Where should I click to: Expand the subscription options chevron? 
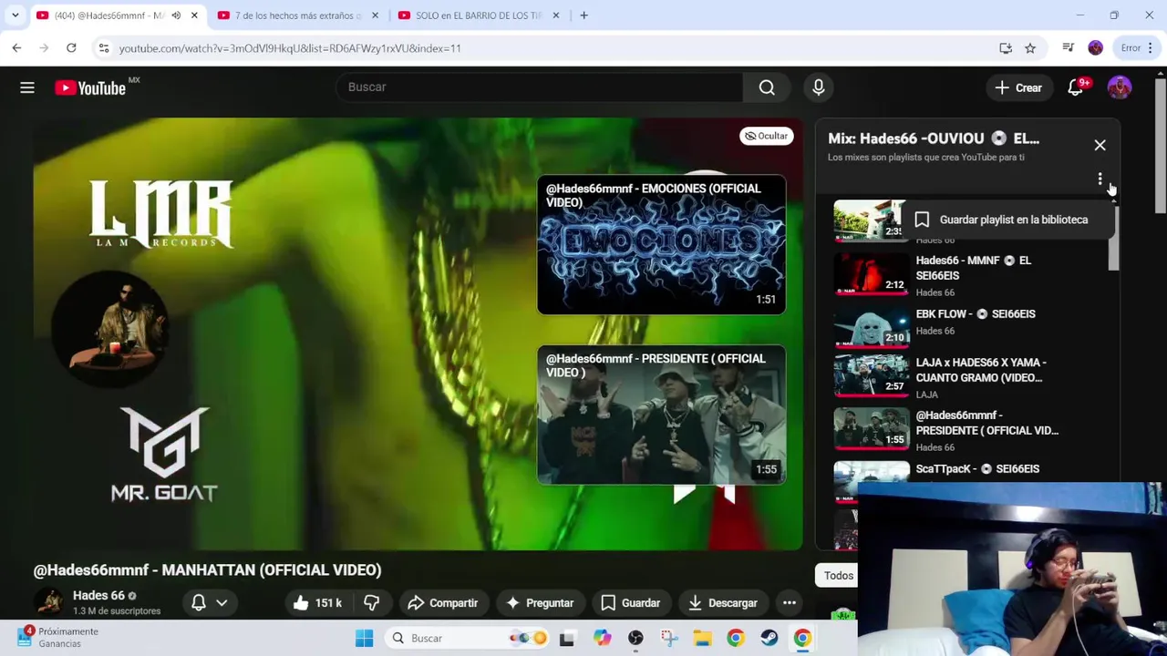tap(222, 603)
